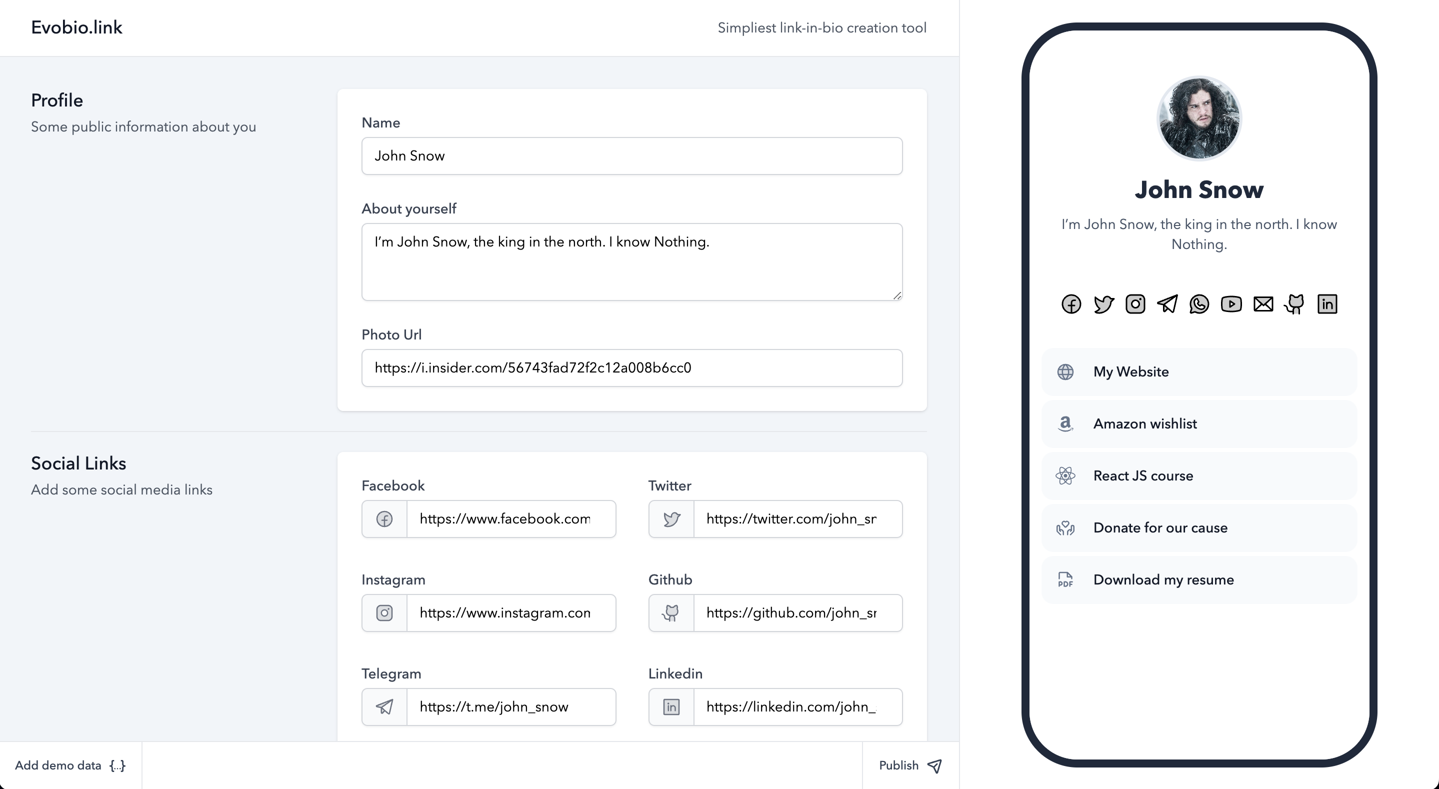Click the globe icon on My Website link
The image size is (1439, 789).
1065,371
